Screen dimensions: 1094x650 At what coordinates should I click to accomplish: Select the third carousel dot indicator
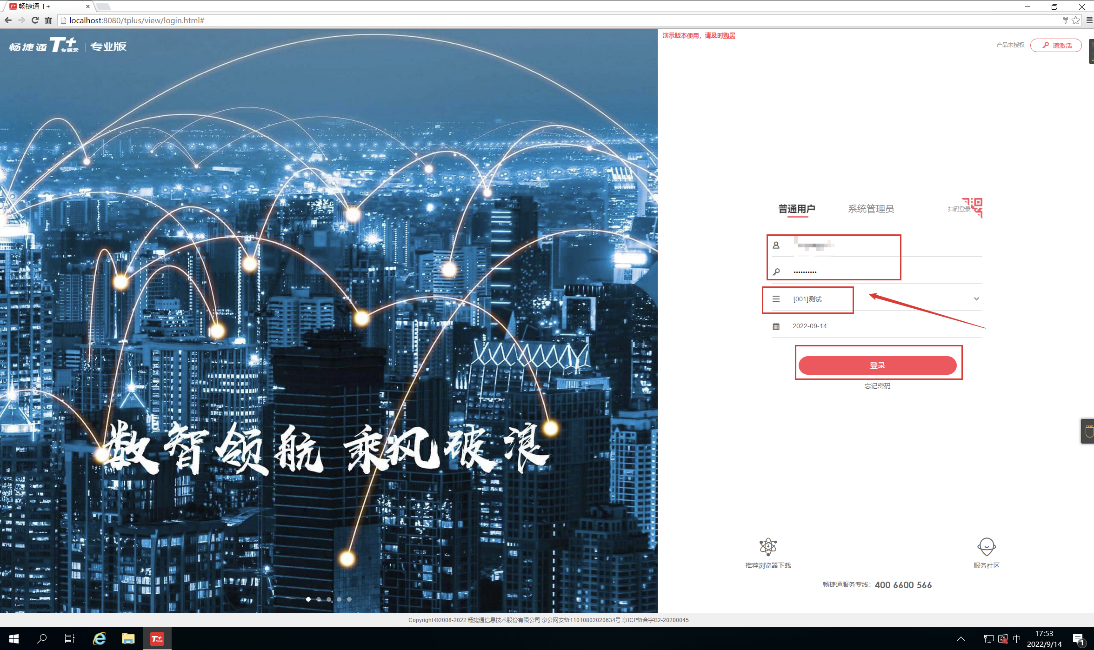pos(329,599)
